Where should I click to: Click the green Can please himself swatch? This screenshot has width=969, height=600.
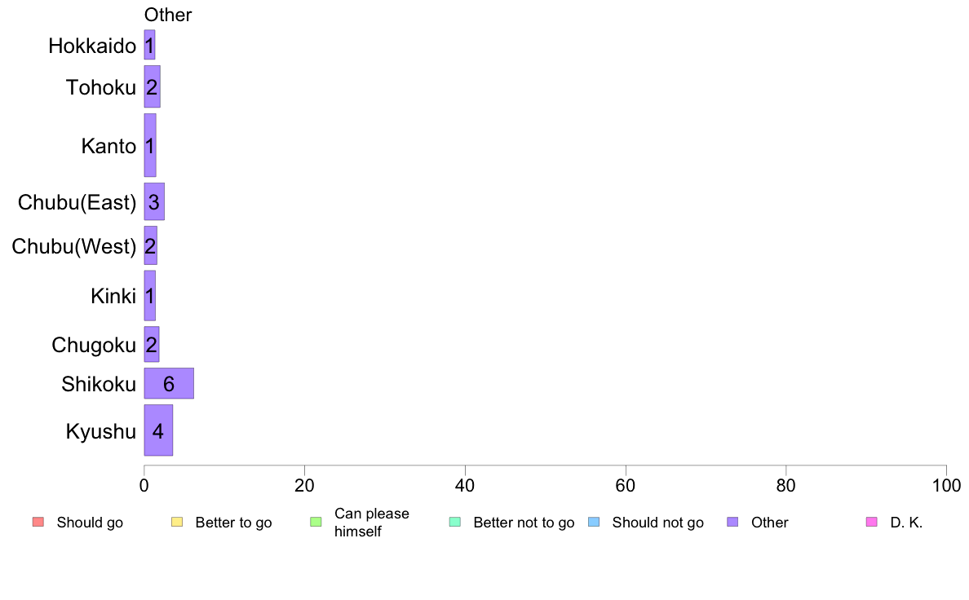coord(316,522)
